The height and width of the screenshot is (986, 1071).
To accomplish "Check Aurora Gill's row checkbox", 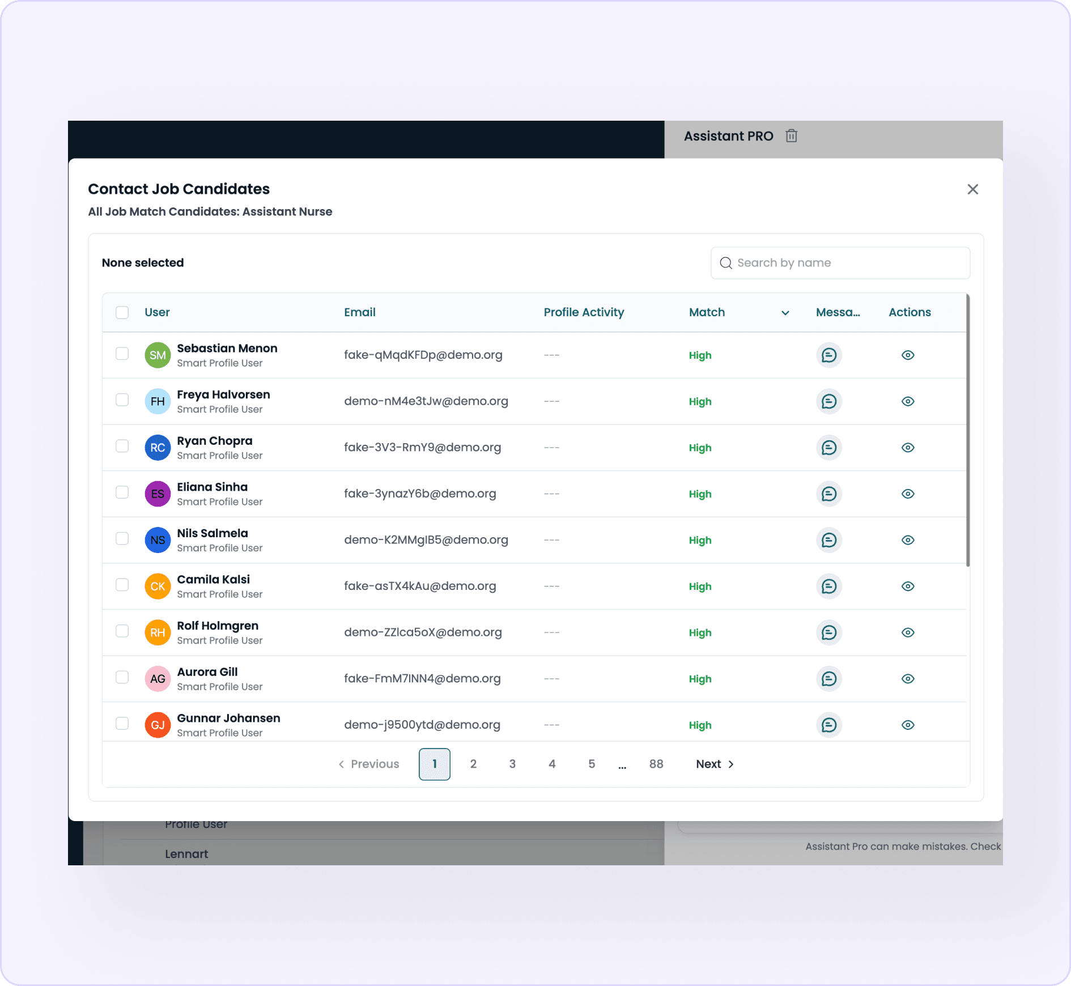I will coord(122,677).
